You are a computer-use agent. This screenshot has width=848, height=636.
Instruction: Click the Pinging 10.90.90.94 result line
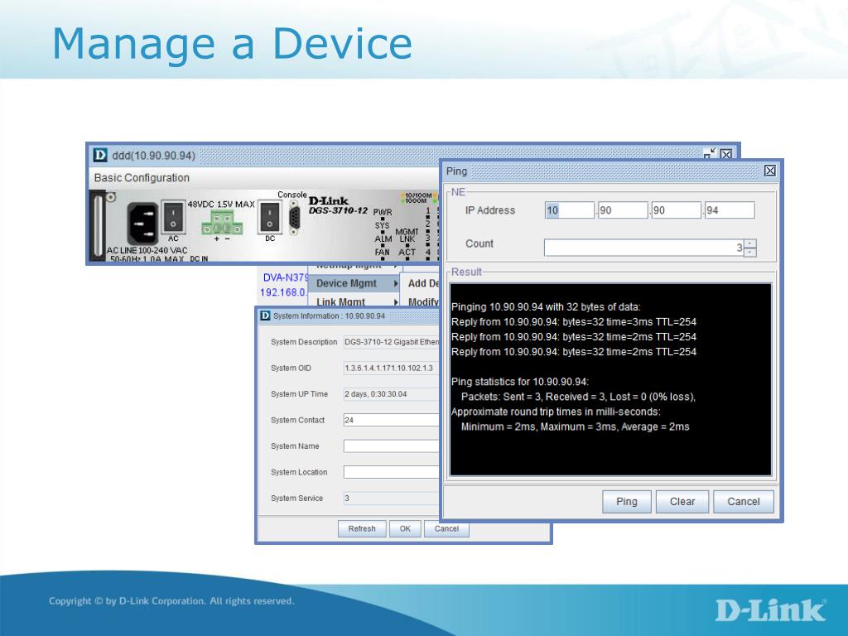(x=546, y=306)
